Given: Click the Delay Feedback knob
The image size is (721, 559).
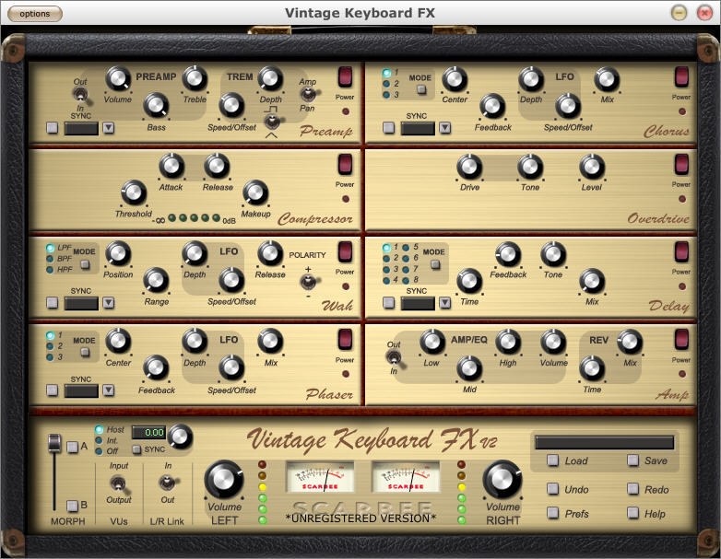Looking at the screenshot, I should tap(508, 254).
